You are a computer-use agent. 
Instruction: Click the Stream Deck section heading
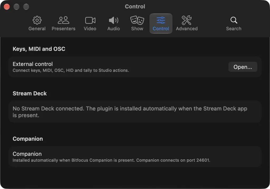[30, 93]
